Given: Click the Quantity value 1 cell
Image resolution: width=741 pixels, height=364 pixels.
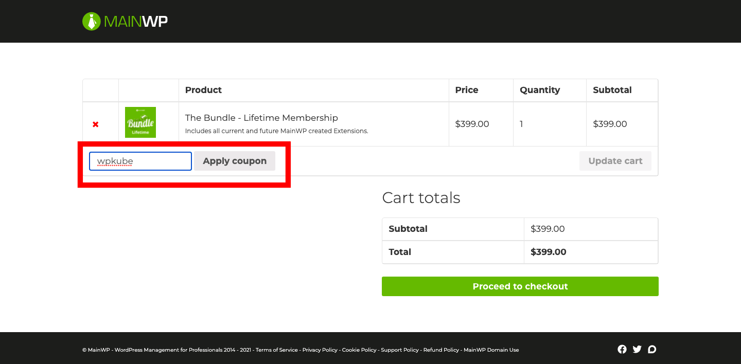Looking at the screenshot, I should tap(550, 124).
